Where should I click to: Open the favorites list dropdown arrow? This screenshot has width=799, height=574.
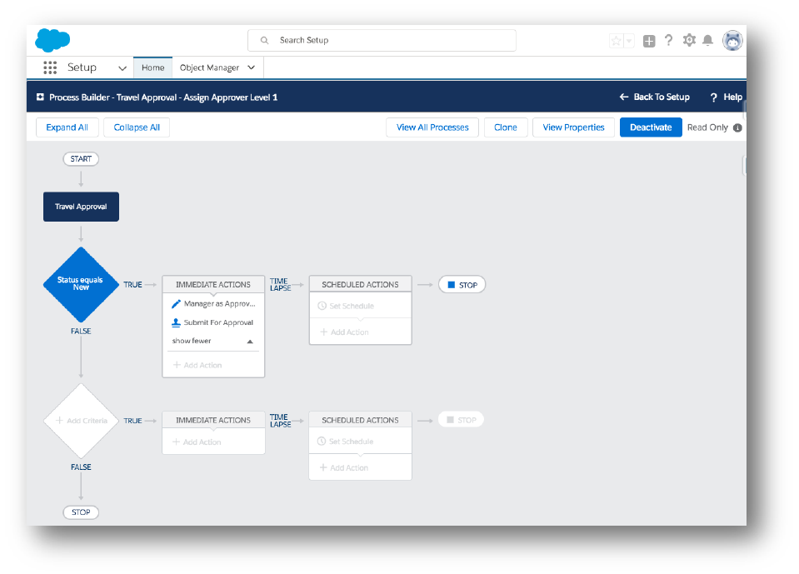629,41
